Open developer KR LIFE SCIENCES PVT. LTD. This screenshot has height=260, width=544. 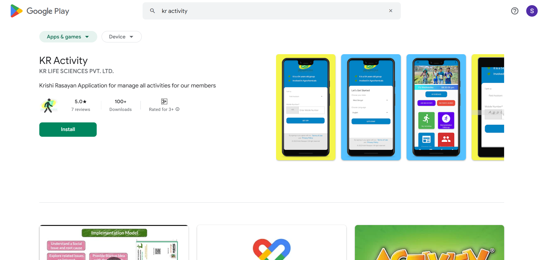77,71
